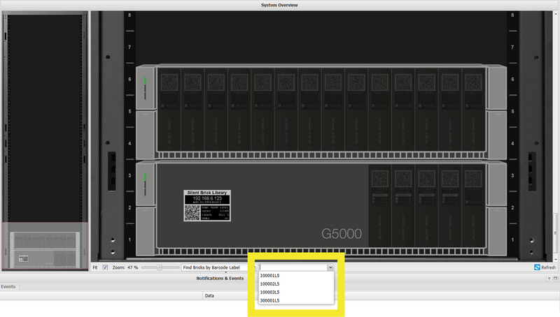The image size is (560, 317).
Task: Click the Zoom slider handle
Action: pyautogui.click(x=160, y=267)
